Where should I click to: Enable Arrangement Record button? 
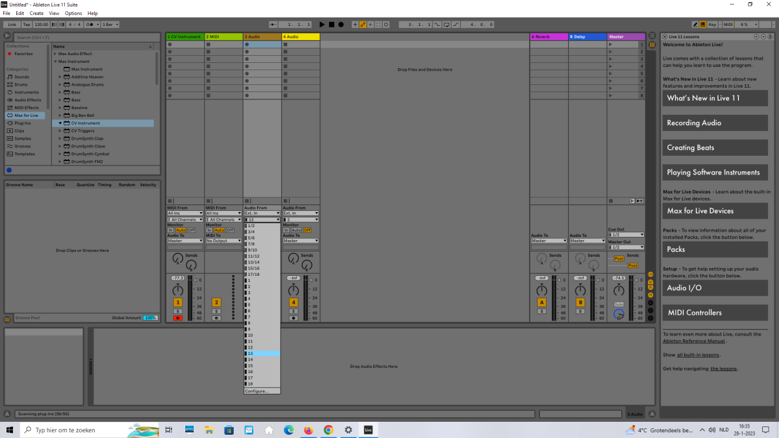[341, 24]
